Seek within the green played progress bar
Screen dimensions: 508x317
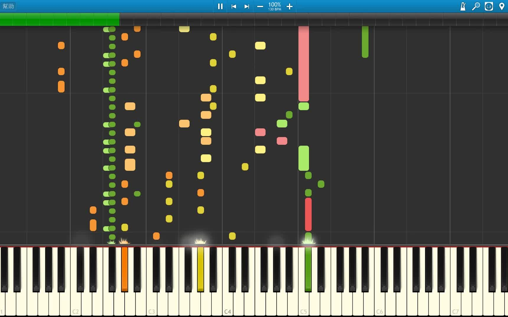(x=60, y=19)
